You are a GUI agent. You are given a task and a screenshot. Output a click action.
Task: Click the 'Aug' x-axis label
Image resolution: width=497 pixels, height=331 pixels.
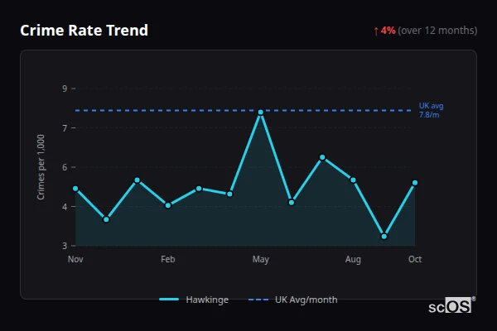click(x=353, y=259)
